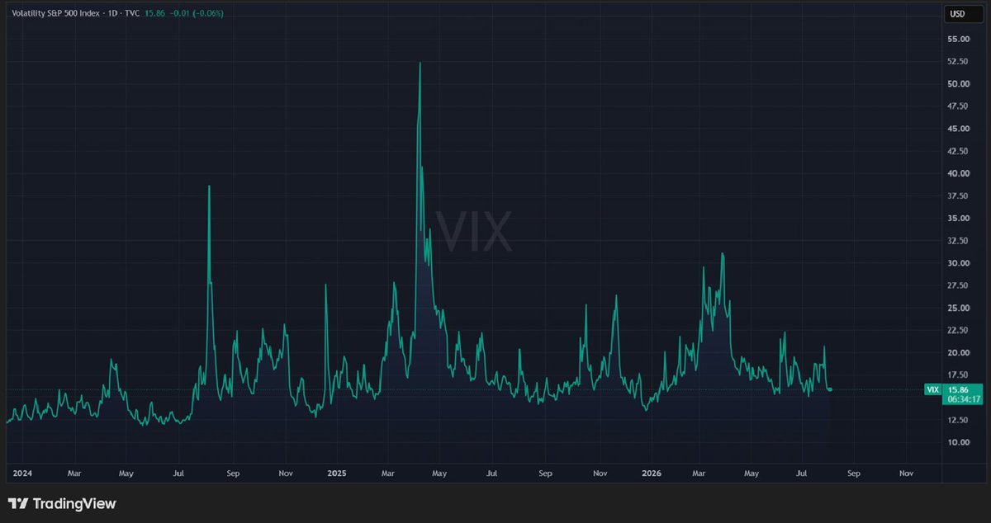Click the 27.50 price axis label
The width and height of the screenshot is (991, 523).
click(x=958, y=285)
